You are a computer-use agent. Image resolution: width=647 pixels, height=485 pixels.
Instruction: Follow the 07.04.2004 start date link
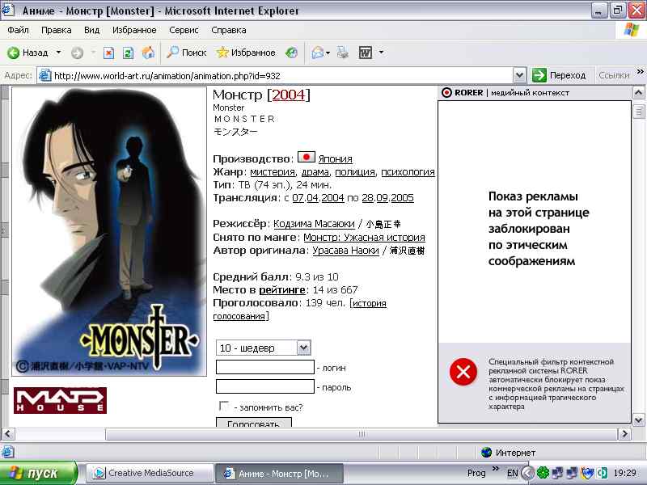click(318, 198)
